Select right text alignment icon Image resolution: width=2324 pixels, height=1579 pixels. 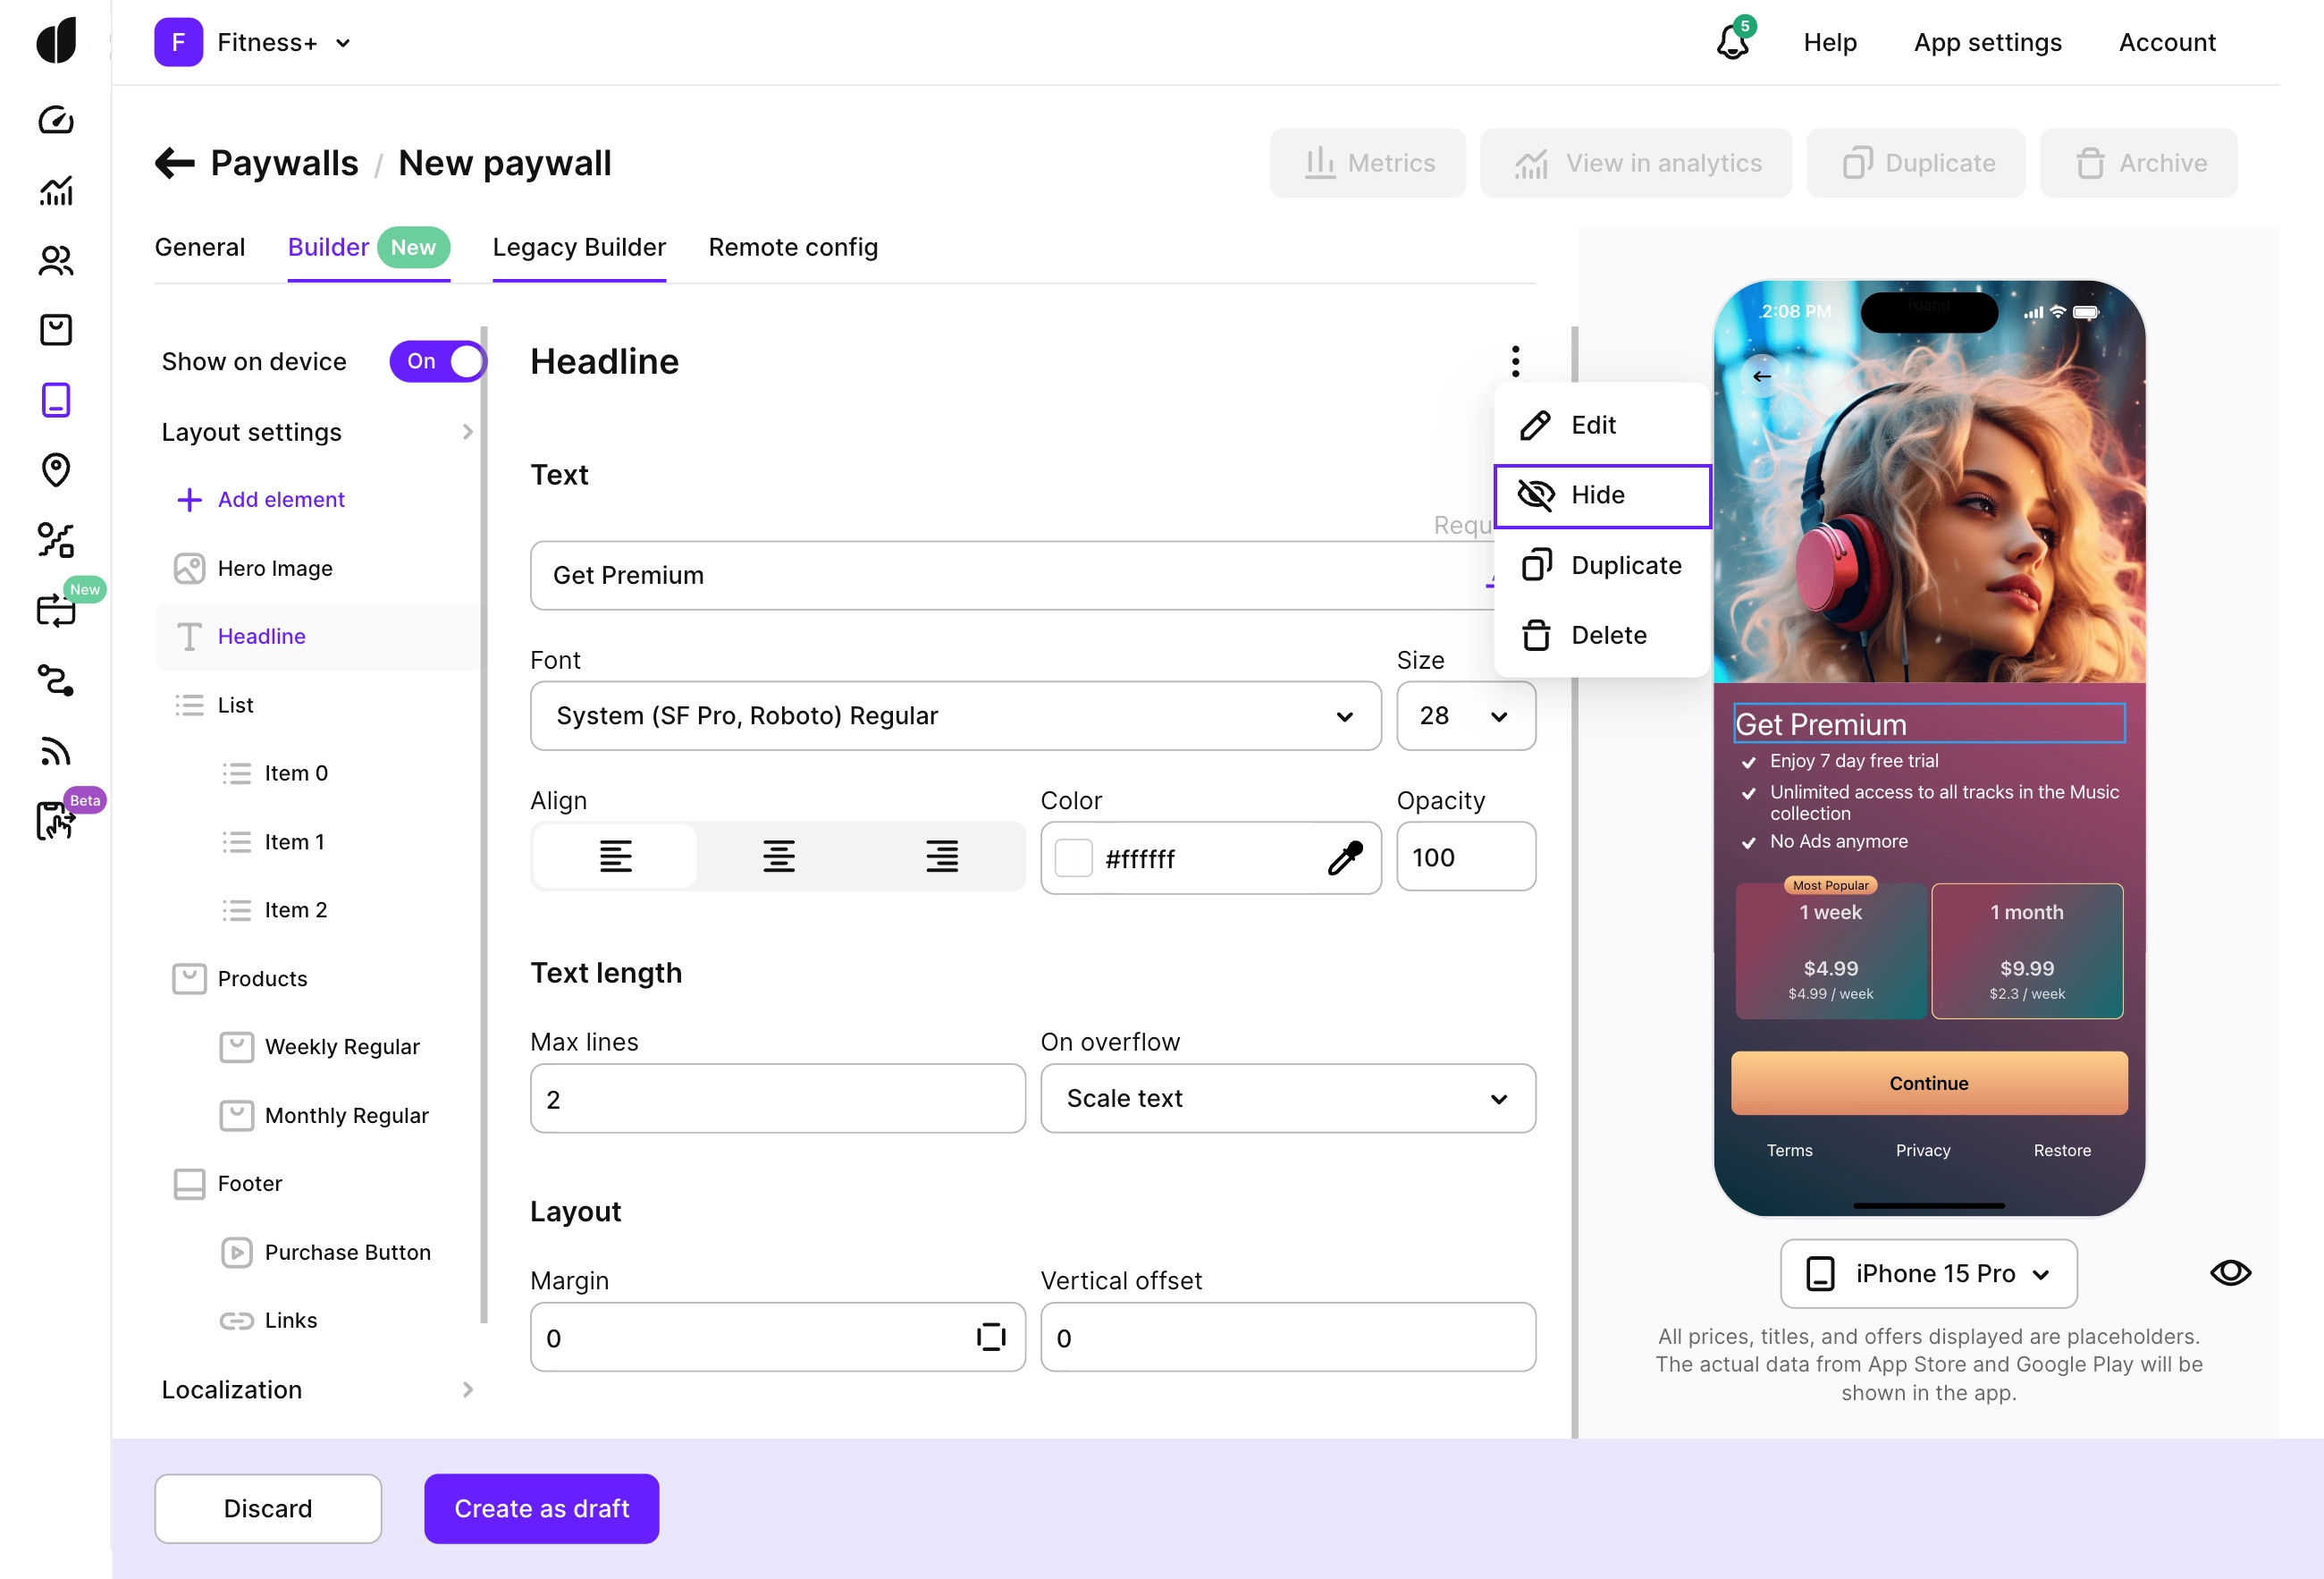(941, 857)
